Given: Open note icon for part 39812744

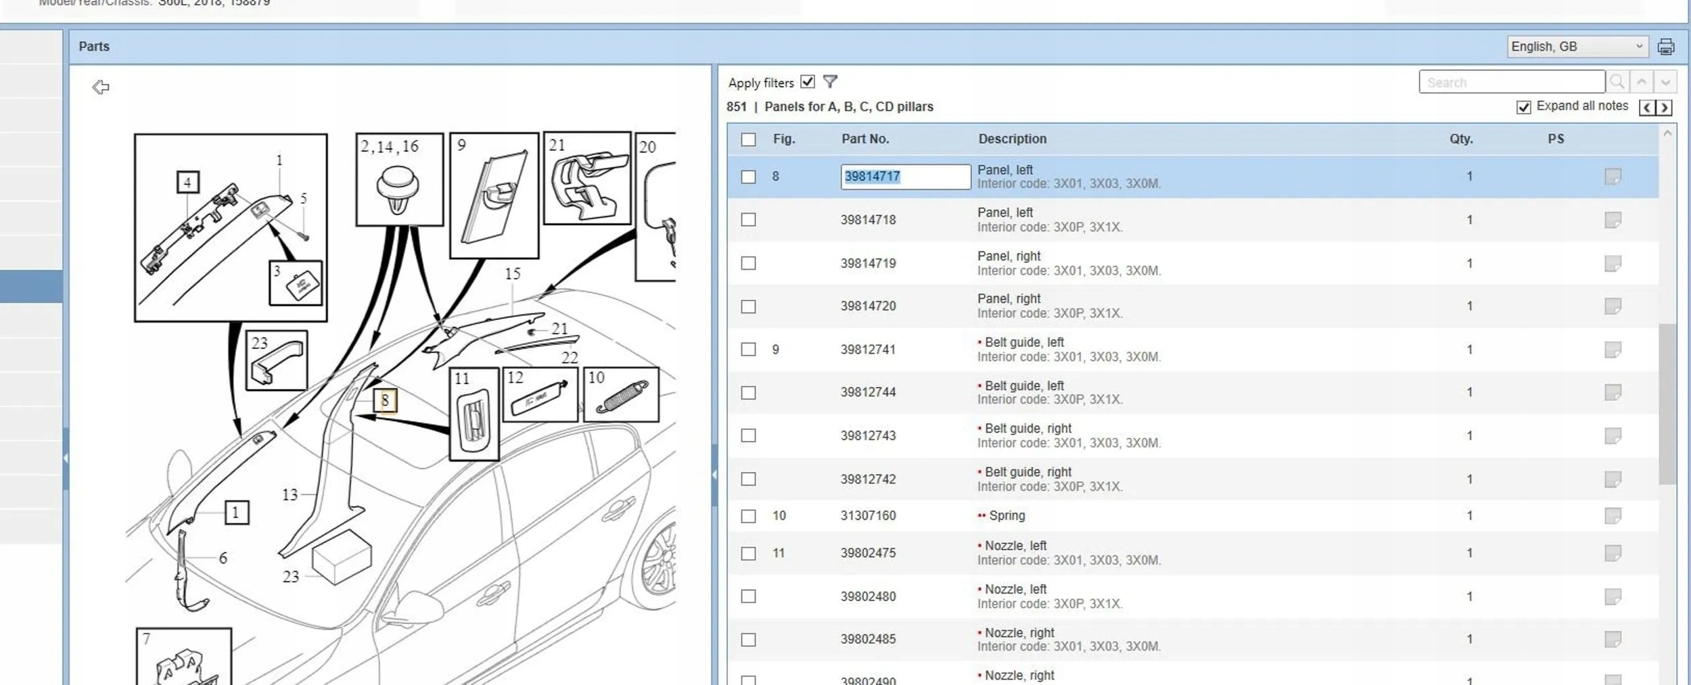Looking at the screenshot, I should (1613, 392).
